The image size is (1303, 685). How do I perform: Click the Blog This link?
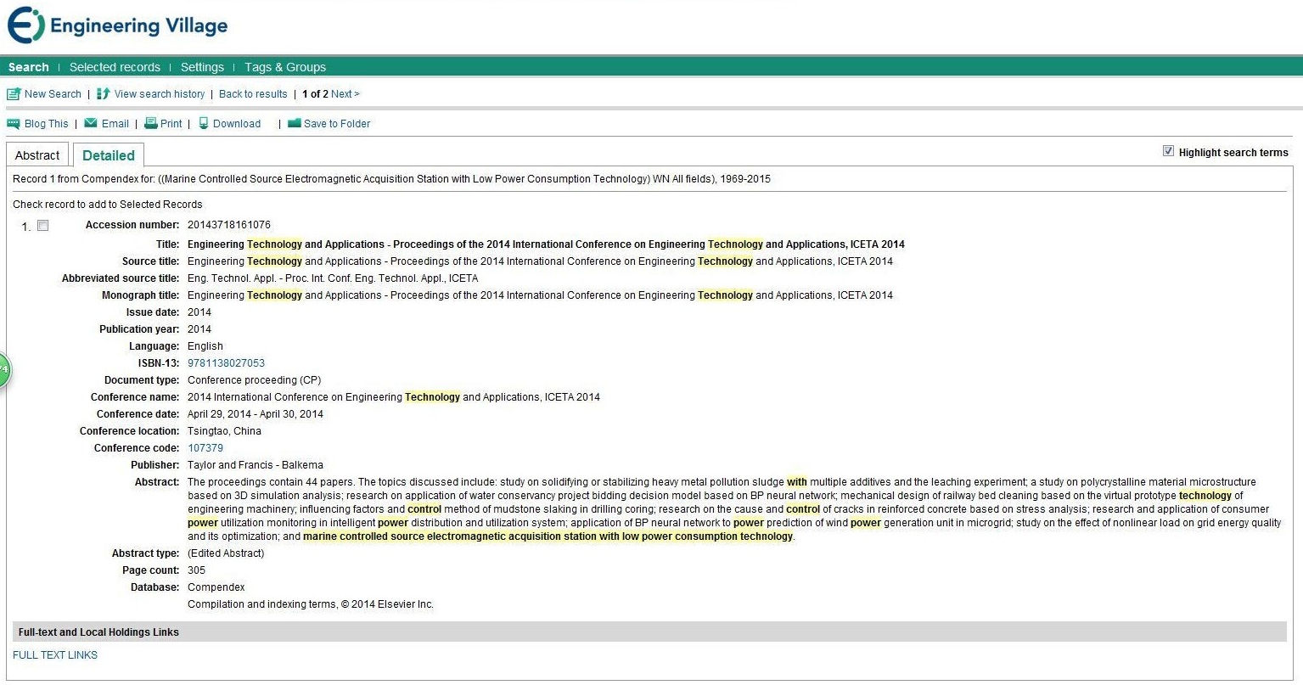tap(47, 124)
